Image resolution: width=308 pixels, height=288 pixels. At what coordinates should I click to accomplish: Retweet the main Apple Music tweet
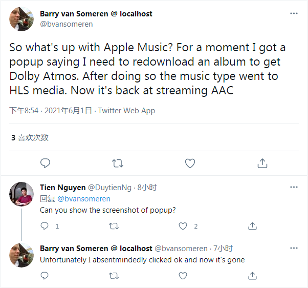(x=117, y=163)
